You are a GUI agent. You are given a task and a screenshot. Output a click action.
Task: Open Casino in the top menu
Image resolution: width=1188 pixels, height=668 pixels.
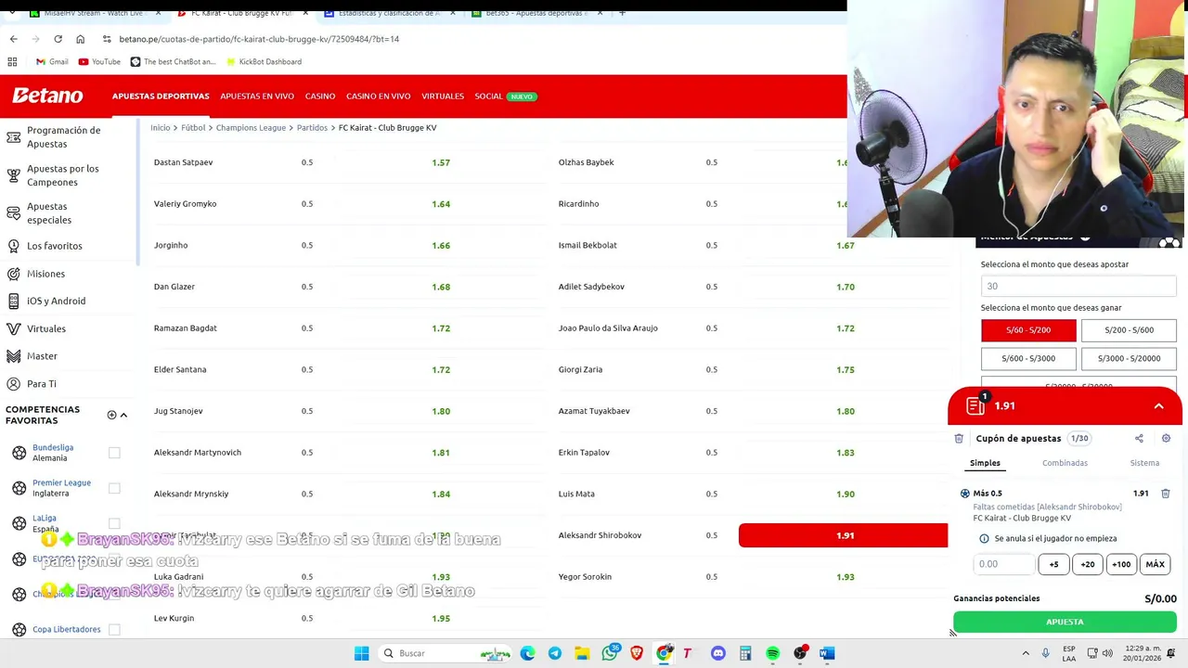pos(320,96)
